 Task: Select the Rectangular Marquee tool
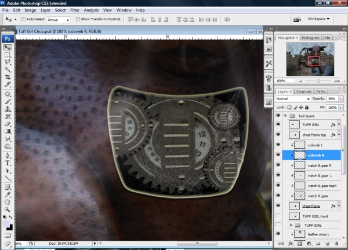point(8,54)
